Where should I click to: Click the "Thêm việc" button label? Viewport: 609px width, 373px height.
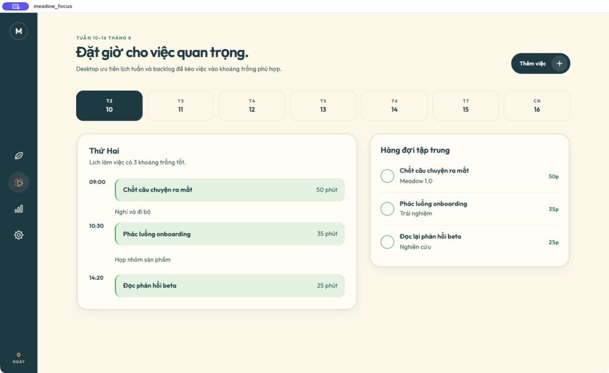click(533, 64)
